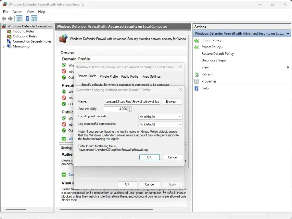Screen dimensions: 292x219
Task: Close the Customize Logging Settings dialog
Action: (180, 90)
